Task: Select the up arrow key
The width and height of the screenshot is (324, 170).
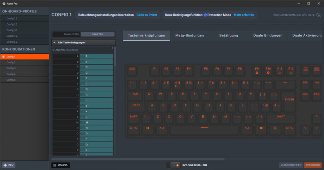Action: (x=316, y=118)
